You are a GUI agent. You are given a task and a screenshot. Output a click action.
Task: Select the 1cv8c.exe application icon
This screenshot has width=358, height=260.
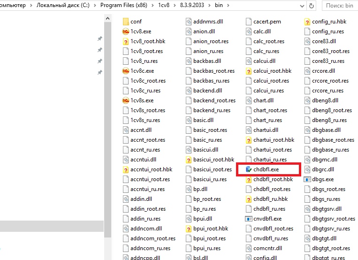(x=126, y=71)
